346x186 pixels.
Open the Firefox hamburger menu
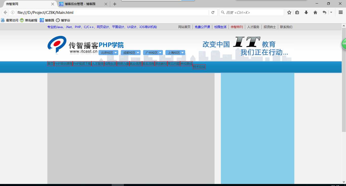coord(341,12)
